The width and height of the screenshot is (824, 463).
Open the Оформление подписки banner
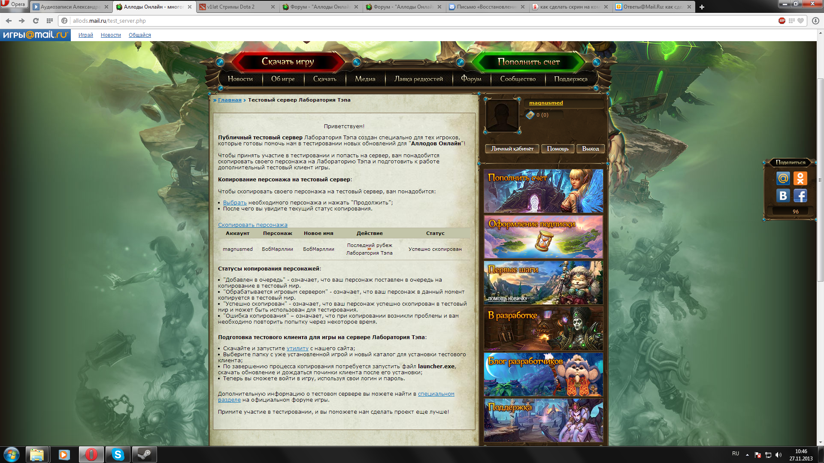click(x=543, y=237)
